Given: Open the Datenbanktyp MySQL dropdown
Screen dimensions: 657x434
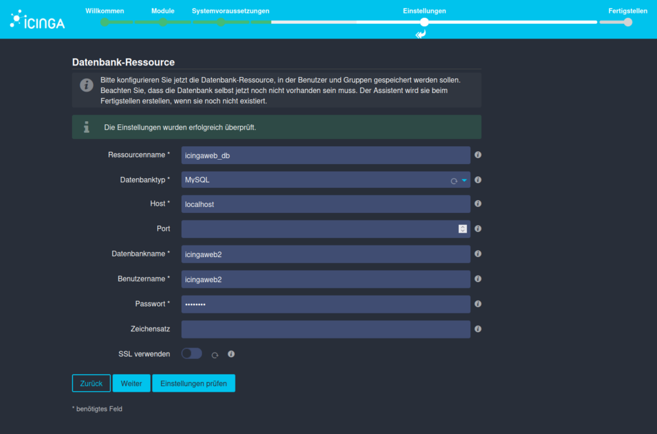Looking at the screenshot, I should pos(326,180).
